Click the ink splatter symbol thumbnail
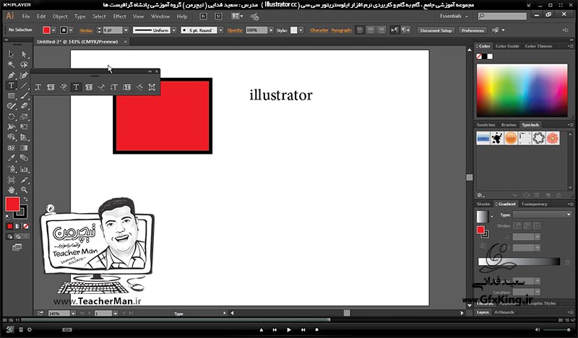Image resolution: width=578 pixels, height=338 pixels. click(497, 138)
